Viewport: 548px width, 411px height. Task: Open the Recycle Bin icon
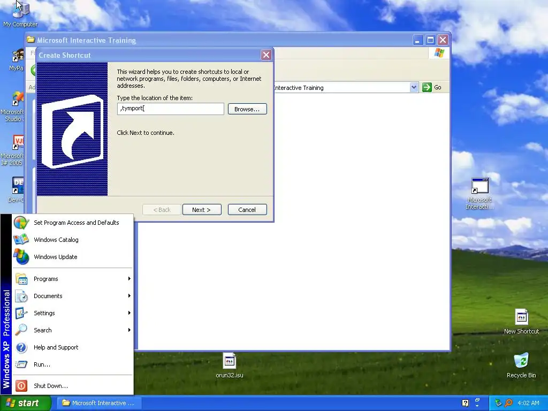(521, 366)
